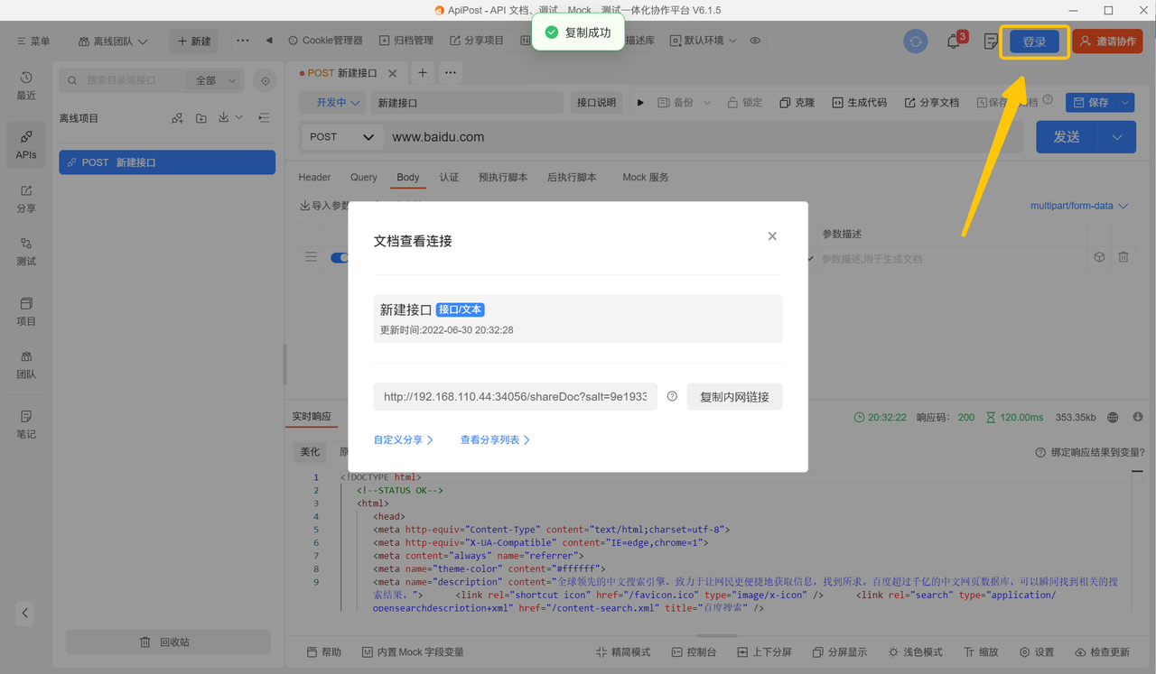
Task: Click 克隆 toolbar item
Action: tap(797, 103)
